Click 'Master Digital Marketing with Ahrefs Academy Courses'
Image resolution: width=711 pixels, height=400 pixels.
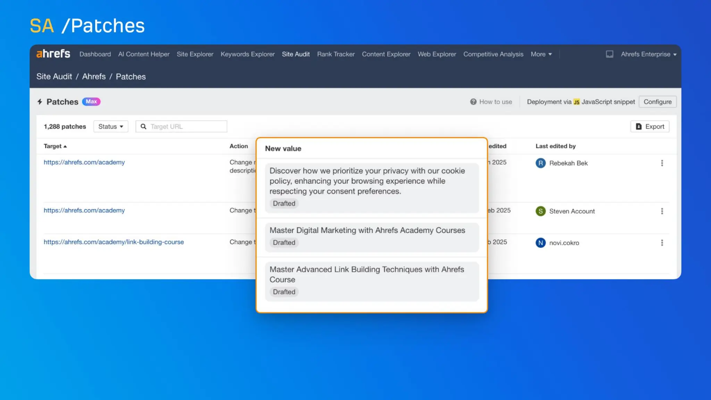pyautogui.click(x=367, y=230)
